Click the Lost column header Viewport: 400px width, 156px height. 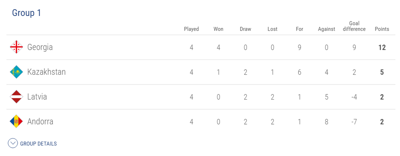point(272,29)
